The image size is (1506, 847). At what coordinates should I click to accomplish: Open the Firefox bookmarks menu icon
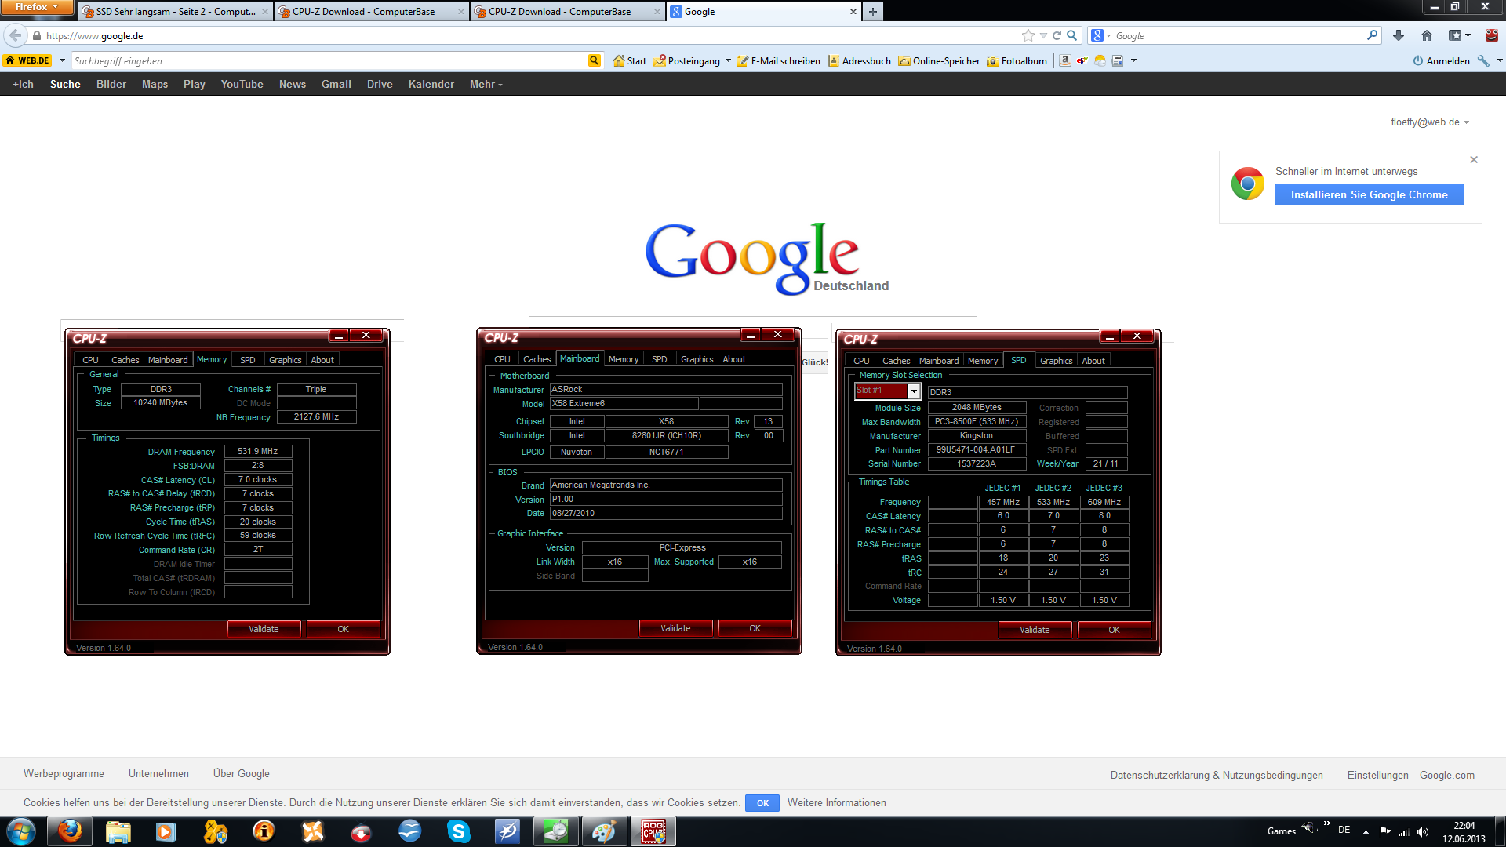[x=1455, y=35]
